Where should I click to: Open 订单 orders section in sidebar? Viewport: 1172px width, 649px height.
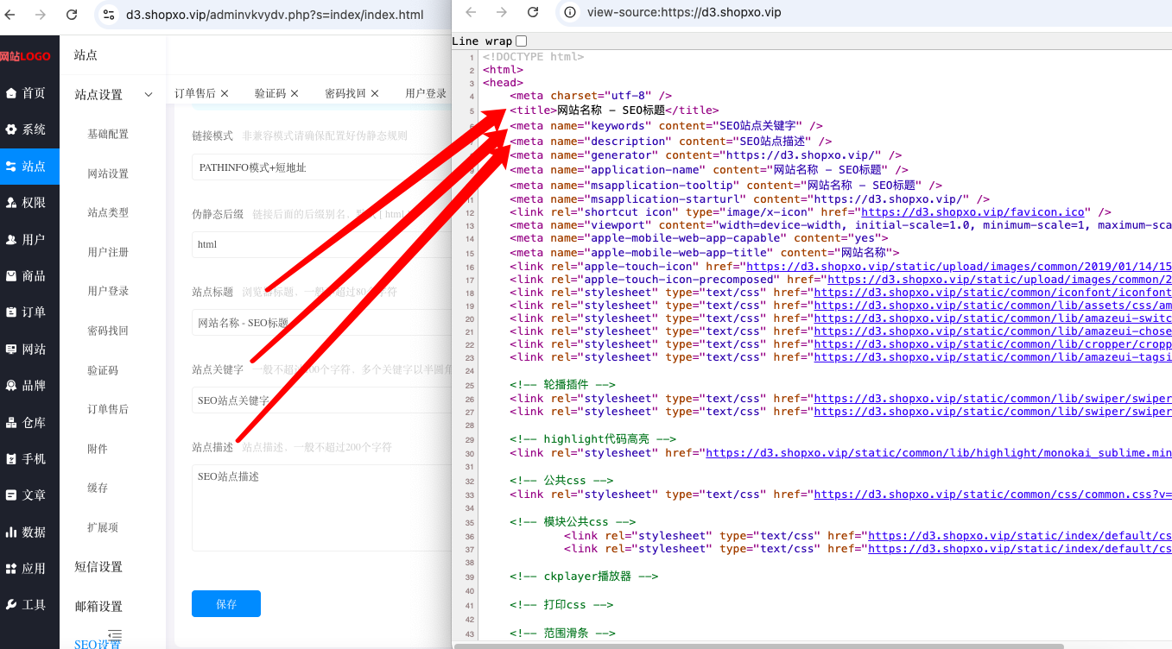coord(29,312)
